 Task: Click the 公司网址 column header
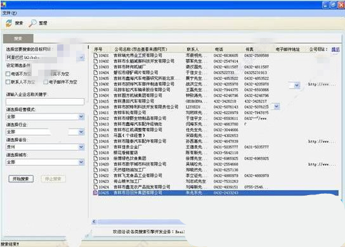tap(318, 49)
